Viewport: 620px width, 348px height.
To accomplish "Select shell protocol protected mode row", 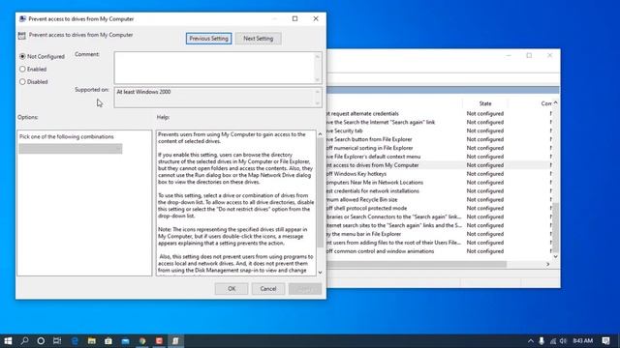I will click(x=438, y=209).
